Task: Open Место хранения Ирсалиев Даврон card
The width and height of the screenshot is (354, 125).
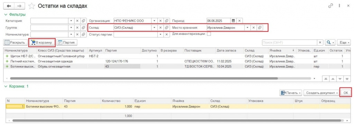Action: pyautogui.click(x=260, y=28)
